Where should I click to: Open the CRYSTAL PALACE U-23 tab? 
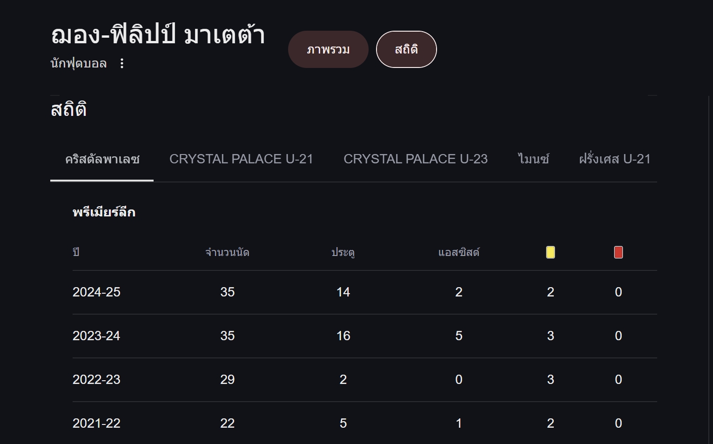(x=416, y=159)
